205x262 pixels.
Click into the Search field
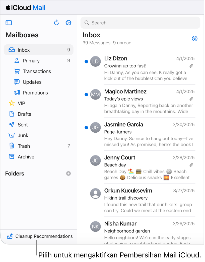pos(140,23)
